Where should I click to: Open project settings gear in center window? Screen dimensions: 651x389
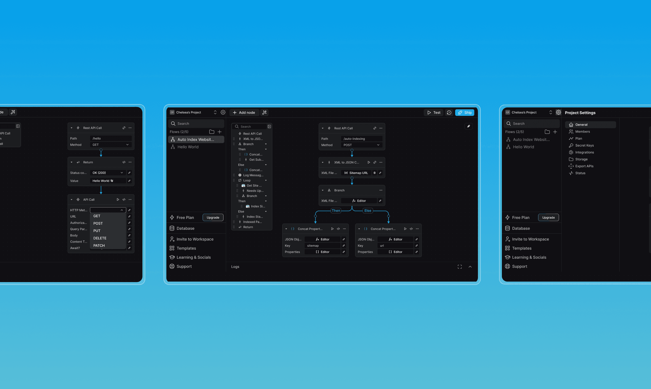click(x=223, y=113)
